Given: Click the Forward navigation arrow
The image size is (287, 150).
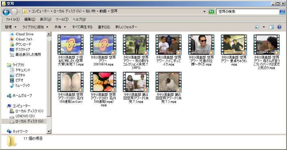Looking at the screenshot, I should (x=14, y=12).
